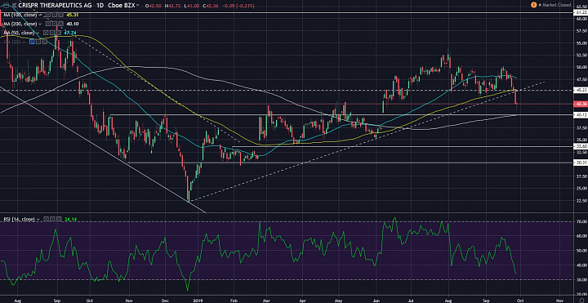Image resolution: width=588 pixels, height=303 pixels.
Task: Click the open price value O 42.50
Action: pyautogui.click(x=153, y=6)
